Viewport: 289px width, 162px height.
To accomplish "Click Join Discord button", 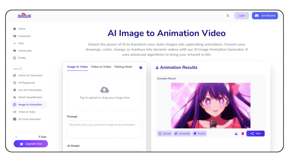I will 265,16.
